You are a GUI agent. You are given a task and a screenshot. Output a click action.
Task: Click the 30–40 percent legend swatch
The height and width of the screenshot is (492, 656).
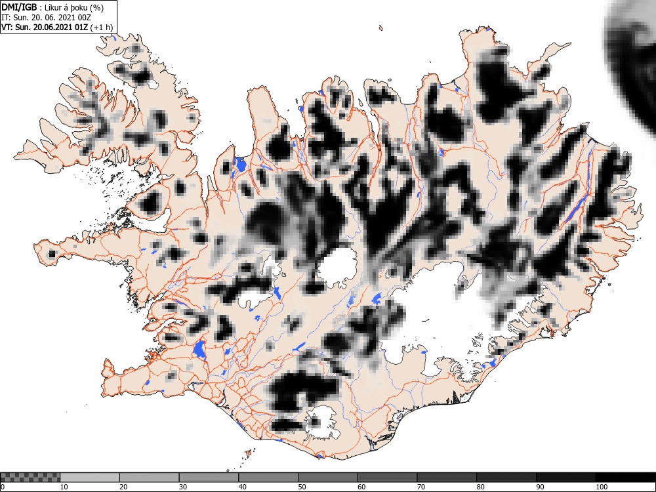pos(209,478)
